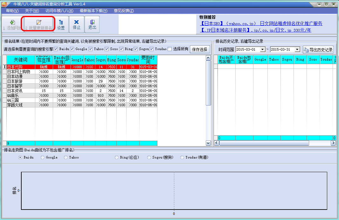Click the 保存选择 save selection button
This screenshot has height=220, width=339.
pyautogui.click(x=200, y=49)
